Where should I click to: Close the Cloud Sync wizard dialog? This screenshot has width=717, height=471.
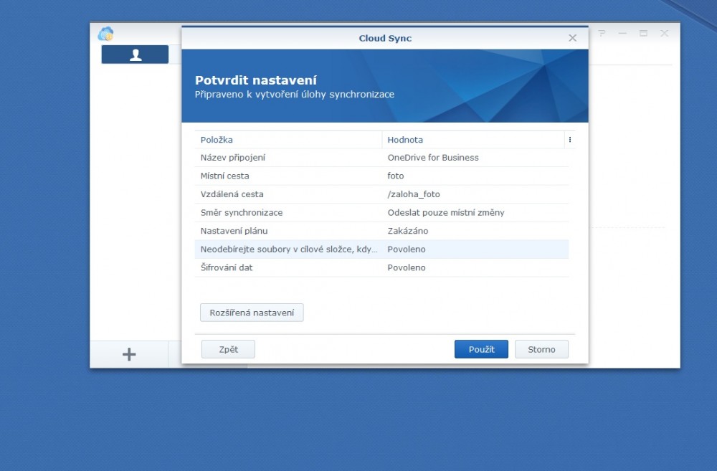click(x=572, y=38)
